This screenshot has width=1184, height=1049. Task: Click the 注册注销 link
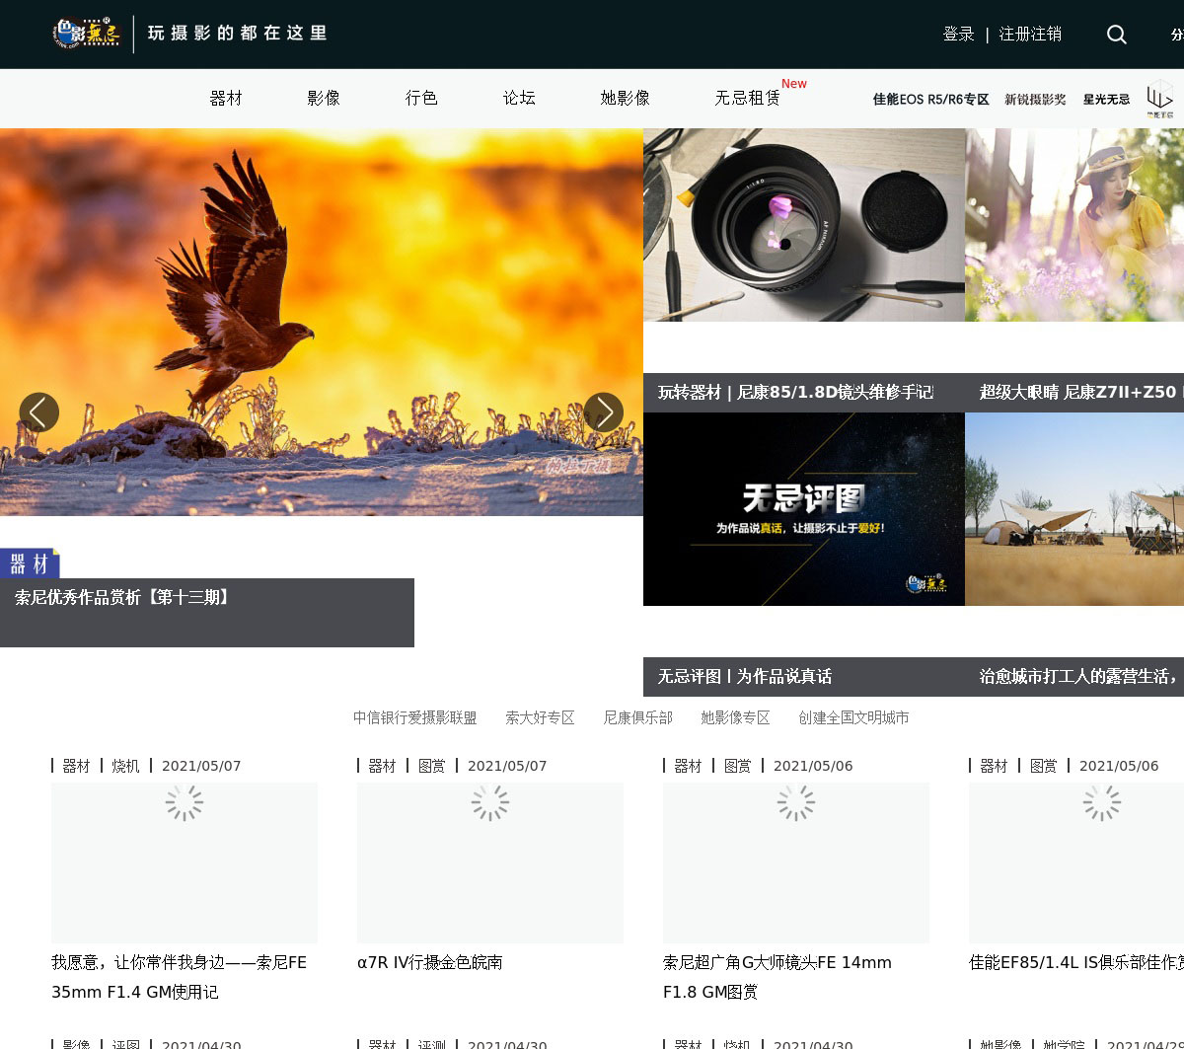(1030, 35)
